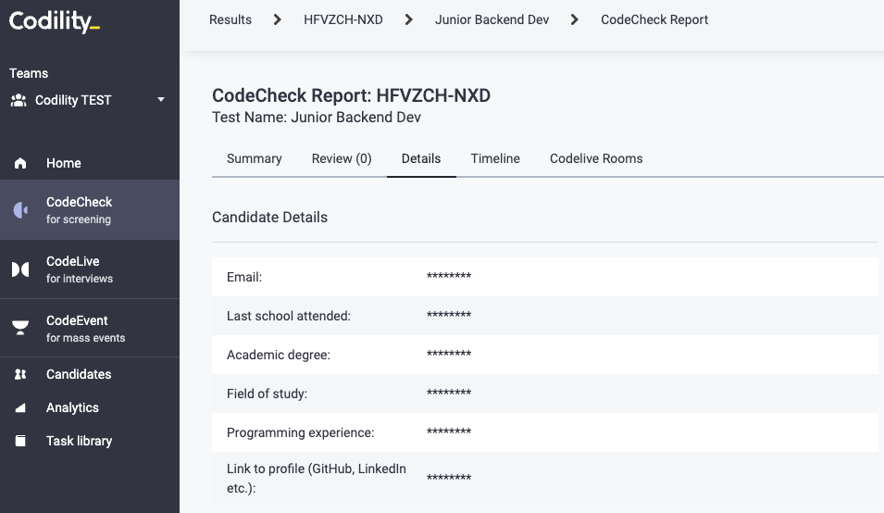The image size is (884, 513).
Task: Click the Teams people icon
Action: click(19, 100)
